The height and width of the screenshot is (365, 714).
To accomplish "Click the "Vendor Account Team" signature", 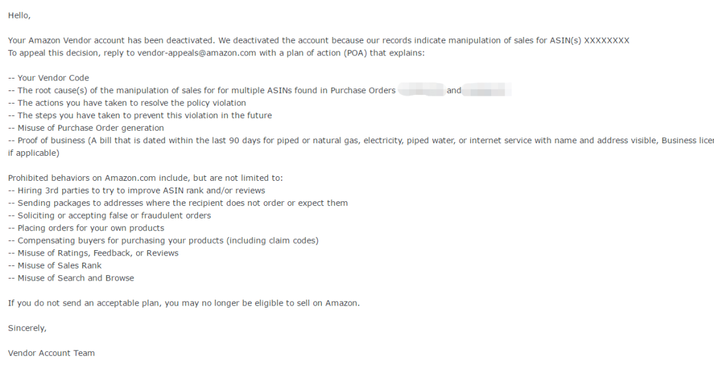I will 52,353.
